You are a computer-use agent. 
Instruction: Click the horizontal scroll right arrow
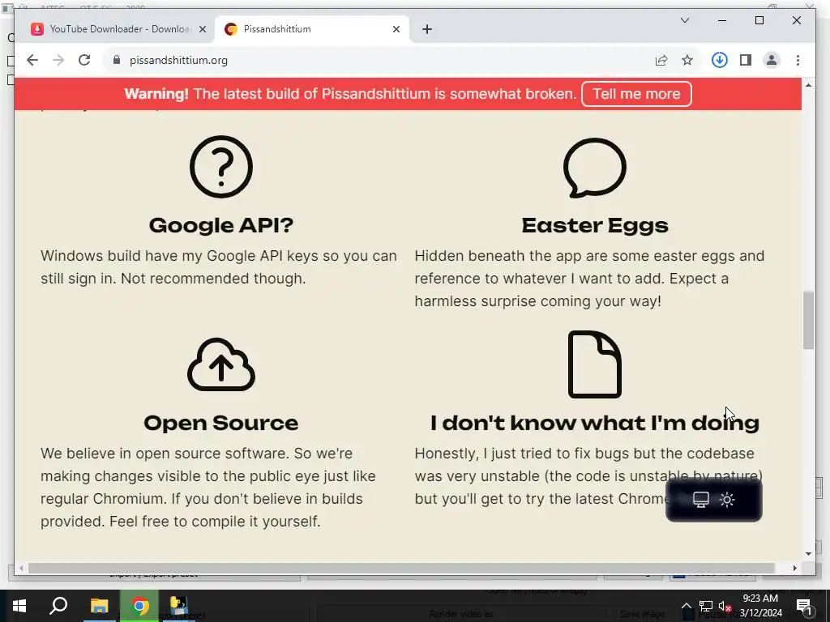click(x=794, y=568)
